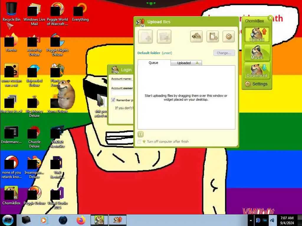Screen dimensions: 302x226
Task: Select the Insaniquarium Deluxe desktop icon
Action: (x=34, y=167)
